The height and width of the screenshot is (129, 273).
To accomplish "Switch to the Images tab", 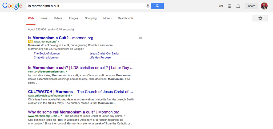I will (74, 18).
